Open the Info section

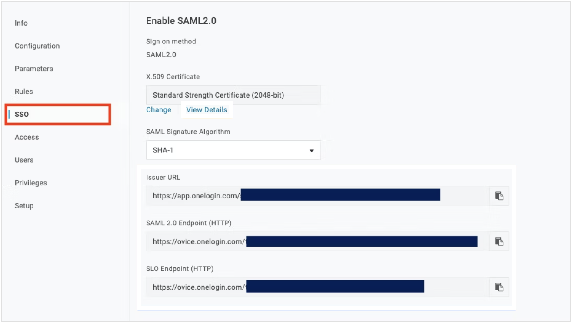[21, 23]
